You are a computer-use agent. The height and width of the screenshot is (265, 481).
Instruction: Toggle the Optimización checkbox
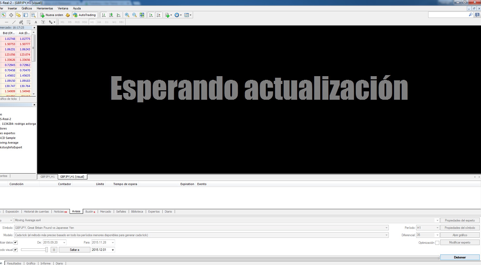[x=437, y=243]
